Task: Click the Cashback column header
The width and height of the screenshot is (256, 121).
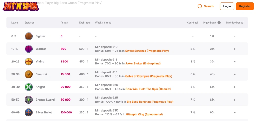Action: point(193,23)
